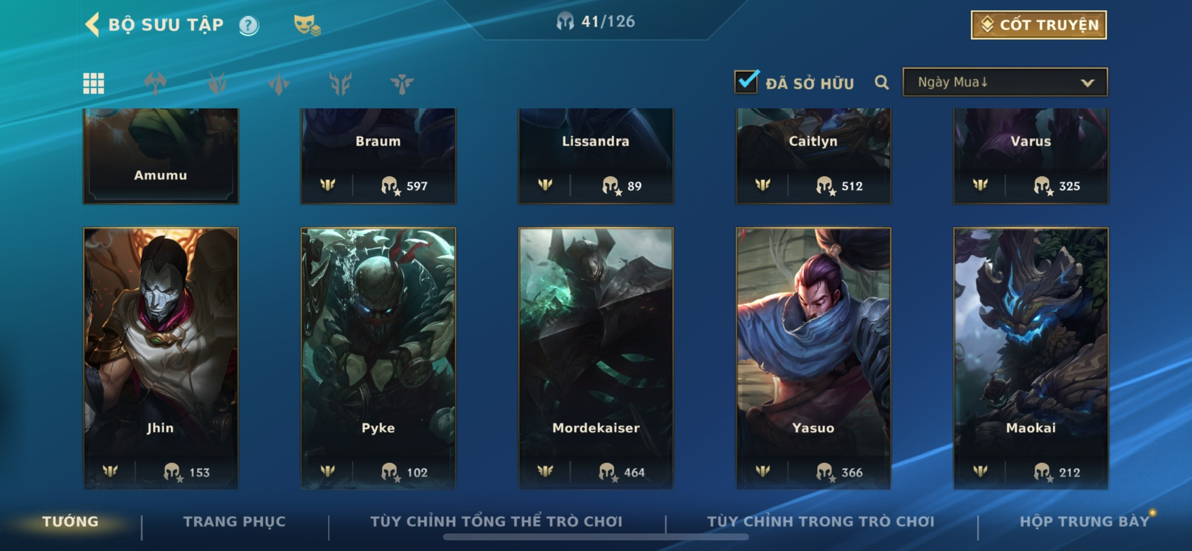Viewport: 1192px width, 551px height.
Task: Click the search magnifier icon
Action: point(881,82)
